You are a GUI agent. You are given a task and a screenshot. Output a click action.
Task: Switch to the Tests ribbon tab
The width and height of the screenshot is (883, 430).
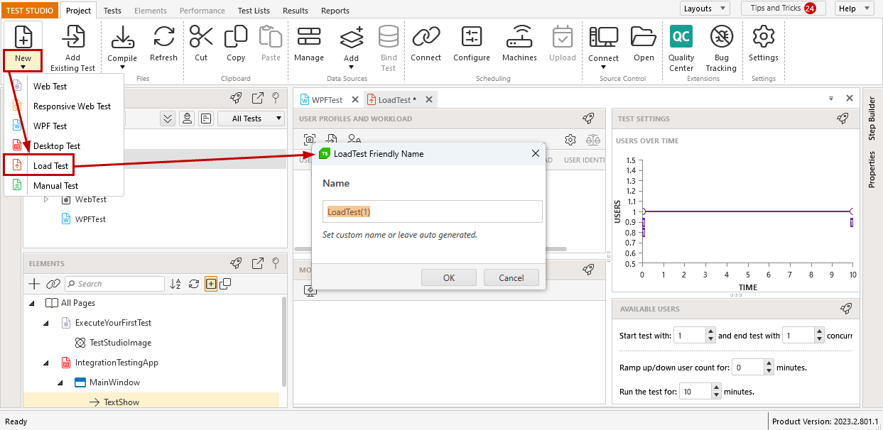112,11
